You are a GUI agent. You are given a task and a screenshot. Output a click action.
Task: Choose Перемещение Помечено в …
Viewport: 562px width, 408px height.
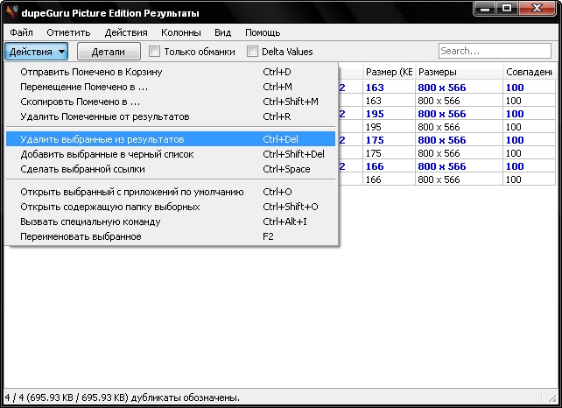(x=171, y=88)
